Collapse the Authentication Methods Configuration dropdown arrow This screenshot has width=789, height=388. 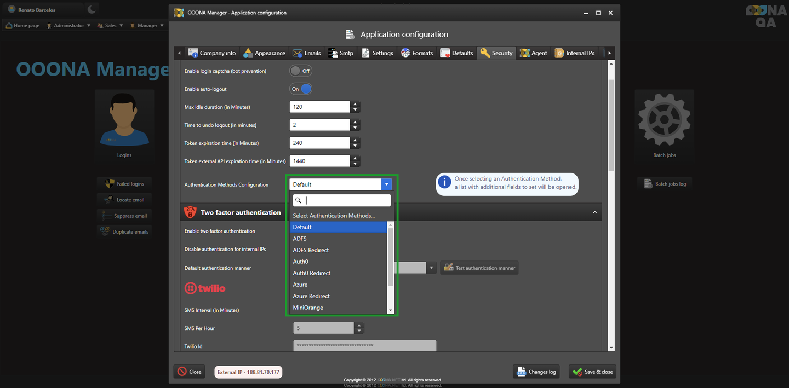(386, 184)
